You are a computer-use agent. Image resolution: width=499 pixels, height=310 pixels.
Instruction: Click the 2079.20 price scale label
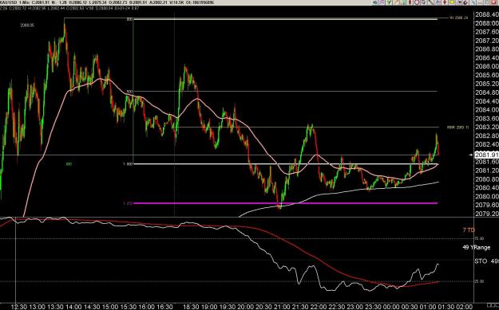(x=486, y=214)
